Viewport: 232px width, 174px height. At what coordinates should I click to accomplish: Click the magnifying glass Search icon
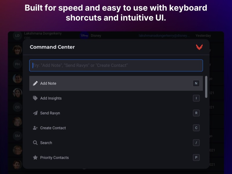click(x=35, y=143)
